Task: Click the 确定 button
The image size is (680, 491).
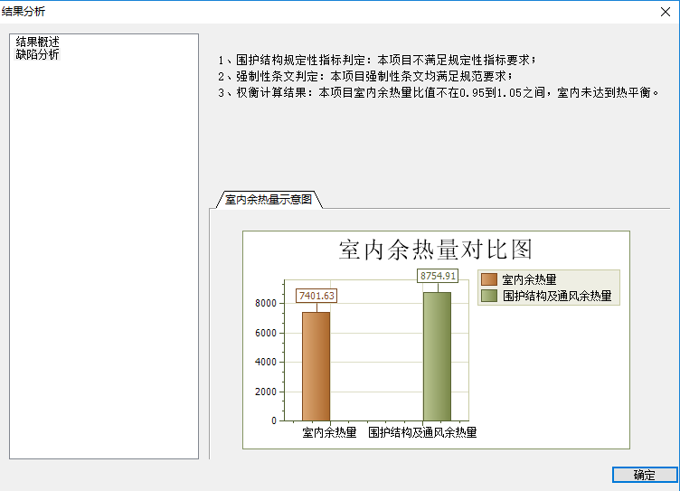Action: (645, 475)
